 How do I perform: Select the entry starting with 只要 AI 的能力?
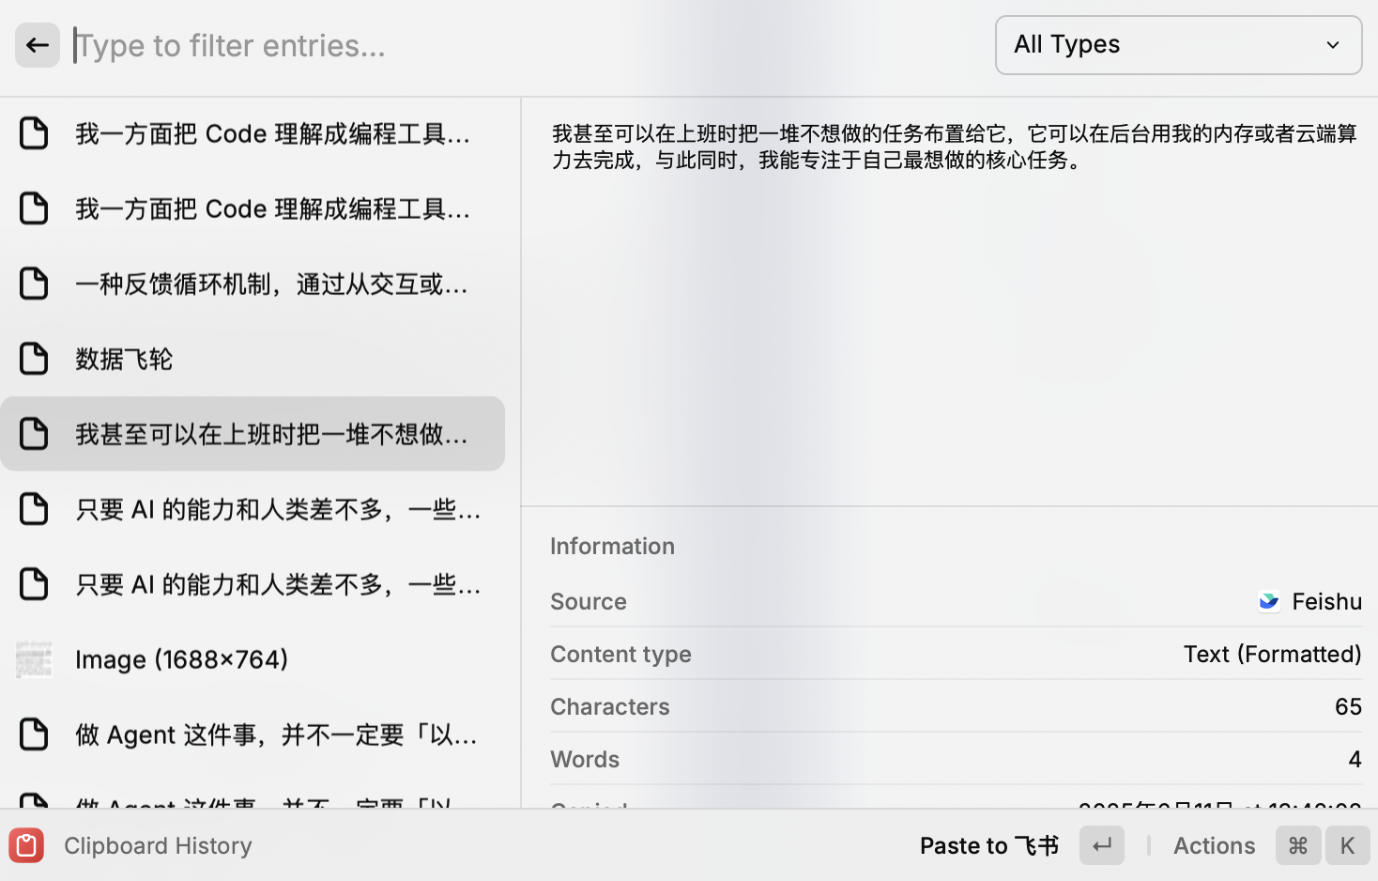(253, 508)
